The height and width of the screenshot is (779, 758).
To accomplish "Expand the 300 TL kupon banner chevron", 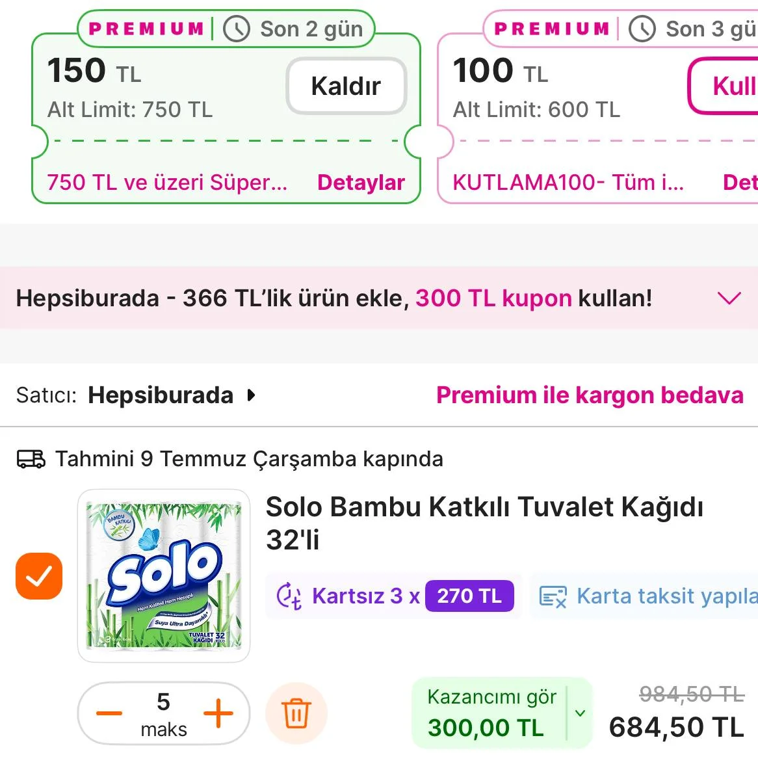I will pyautogui.click(x=729, y=298).
